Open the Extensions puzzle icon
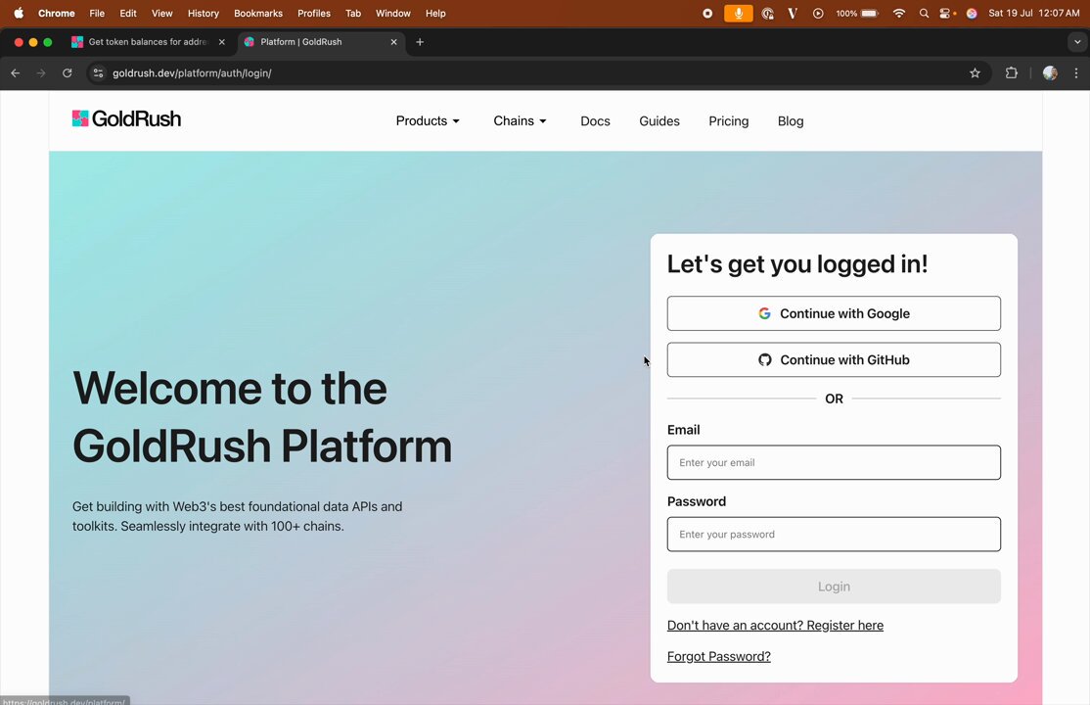 tap(1012, 73)
